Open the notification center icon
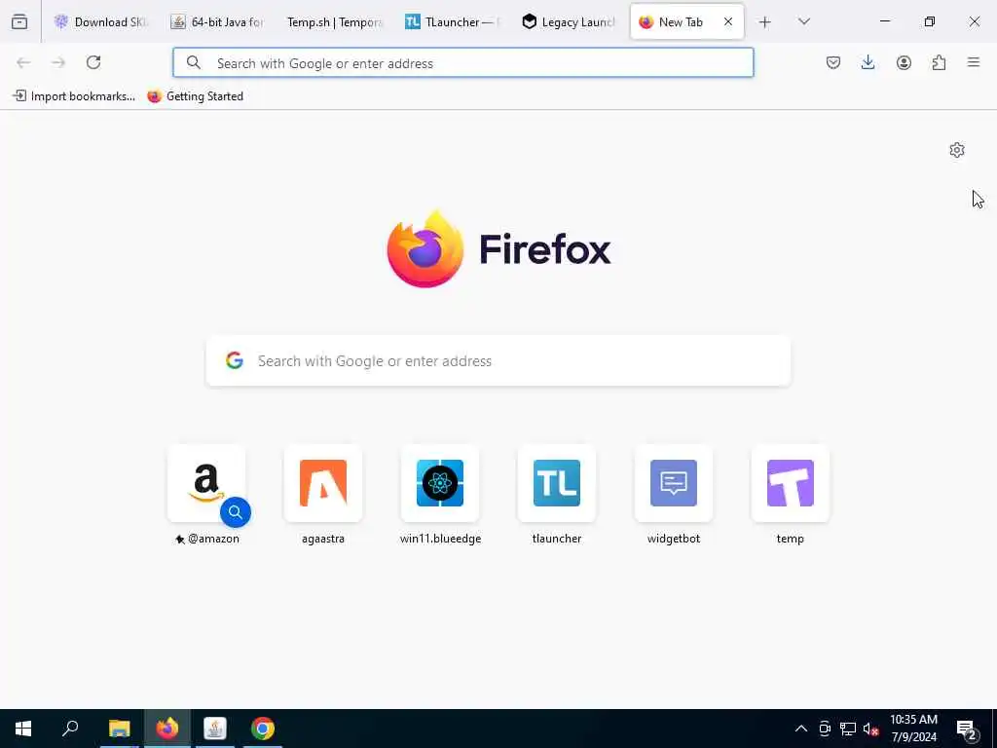 966,729
